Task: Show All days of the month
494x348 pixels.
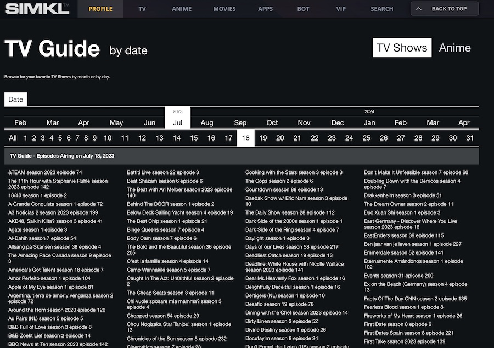Action: point(13,138)
